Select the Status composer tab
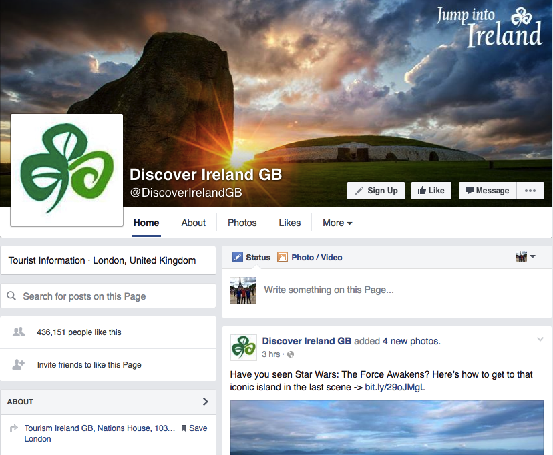The height and width of the screenshot is (455, 553). (252, 257)
